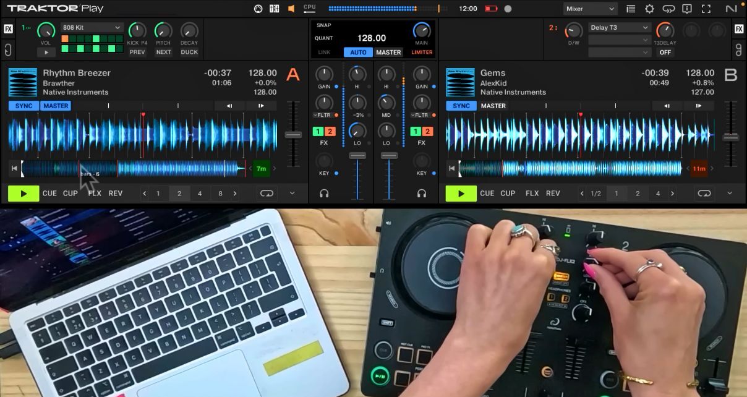The image size is (747, 397).
Task: Click the play button under VOL knob
Action: click(x=46, y=53)
